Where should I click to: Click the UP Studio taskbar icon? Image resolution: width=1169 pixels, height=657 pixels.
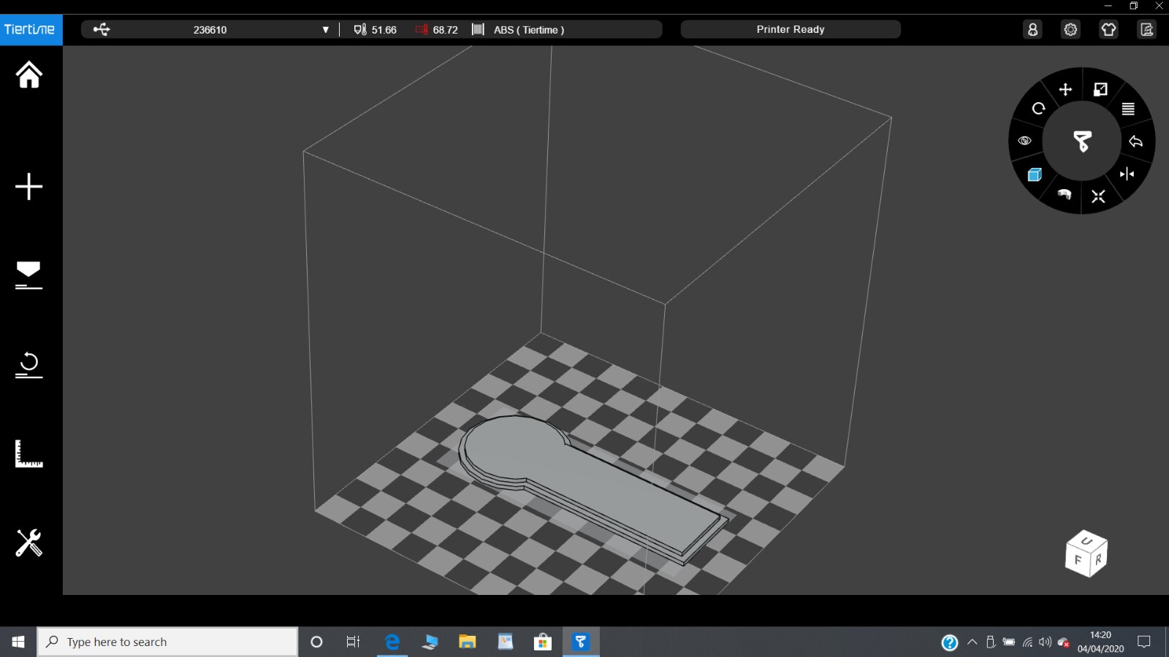coord(580,642)
